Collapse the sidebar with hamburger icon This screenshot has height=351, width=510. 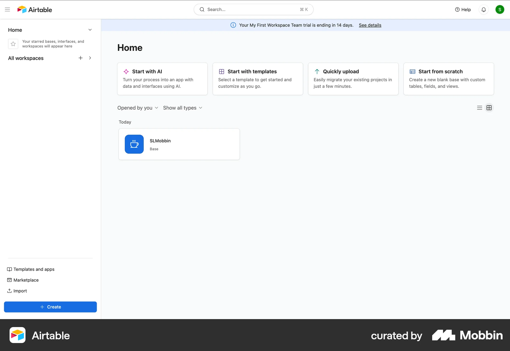(x=7, y=9)
